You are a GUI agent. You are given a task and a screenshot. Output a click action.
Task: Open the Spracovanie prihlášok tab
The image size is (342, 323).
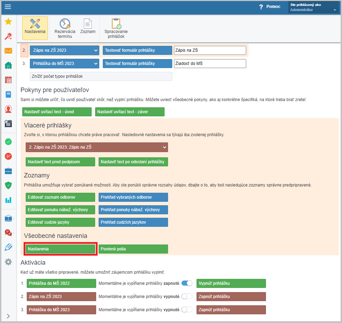coord(116,28)
